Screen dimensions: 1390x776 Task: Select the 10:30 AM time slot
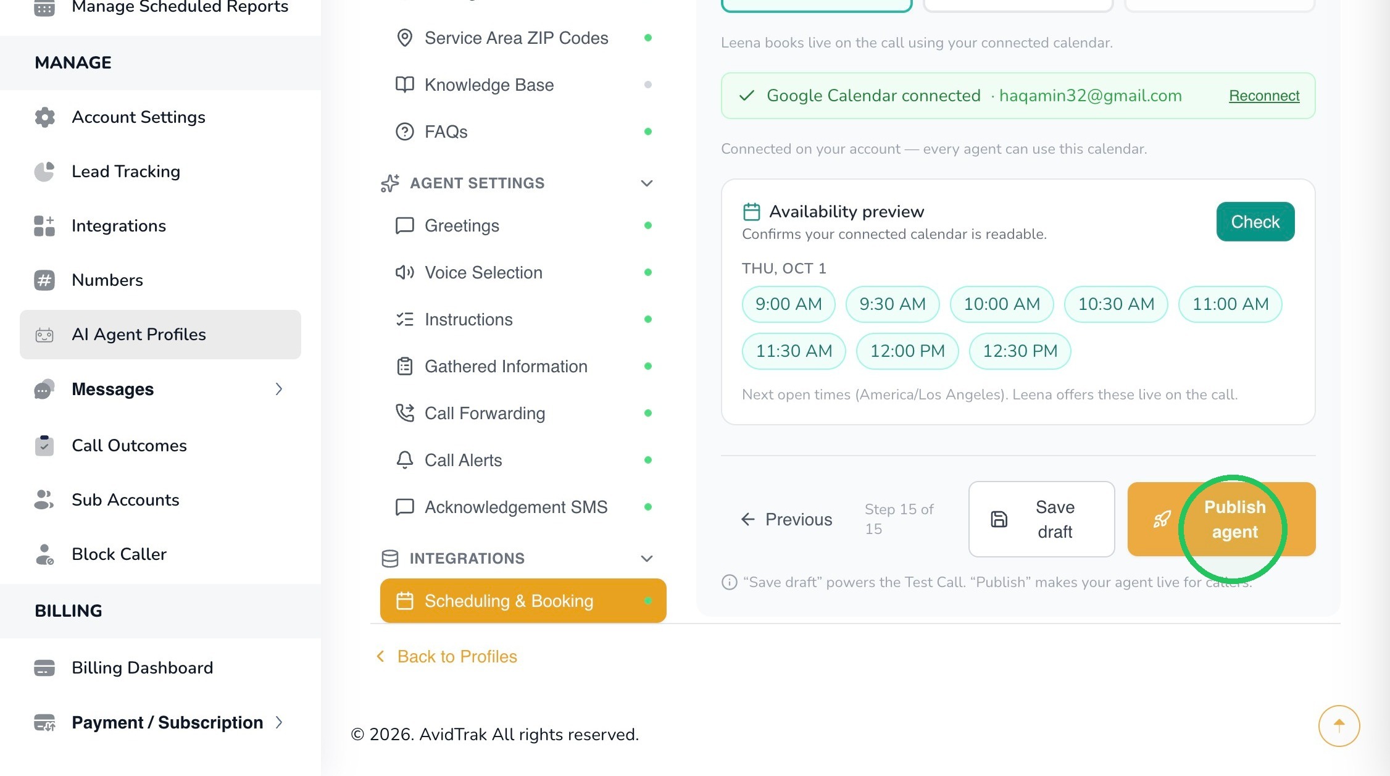[1116, 304]
